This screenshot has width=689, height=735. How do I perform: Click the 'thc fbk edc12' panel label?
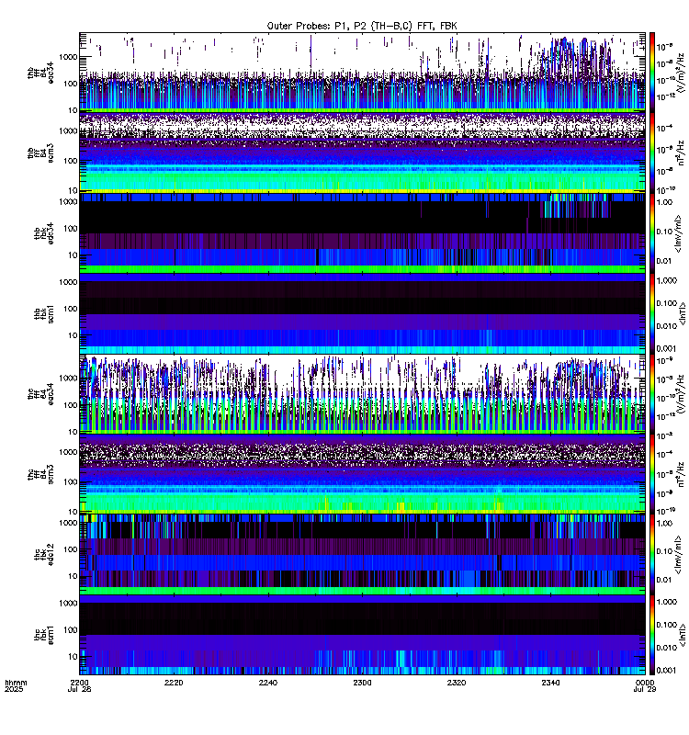click(44, 555)
